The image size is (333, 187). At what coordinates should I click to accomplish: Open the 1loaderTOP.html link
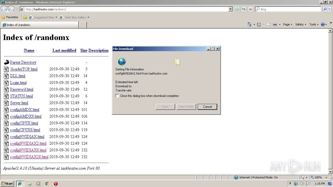click(24, 69)
